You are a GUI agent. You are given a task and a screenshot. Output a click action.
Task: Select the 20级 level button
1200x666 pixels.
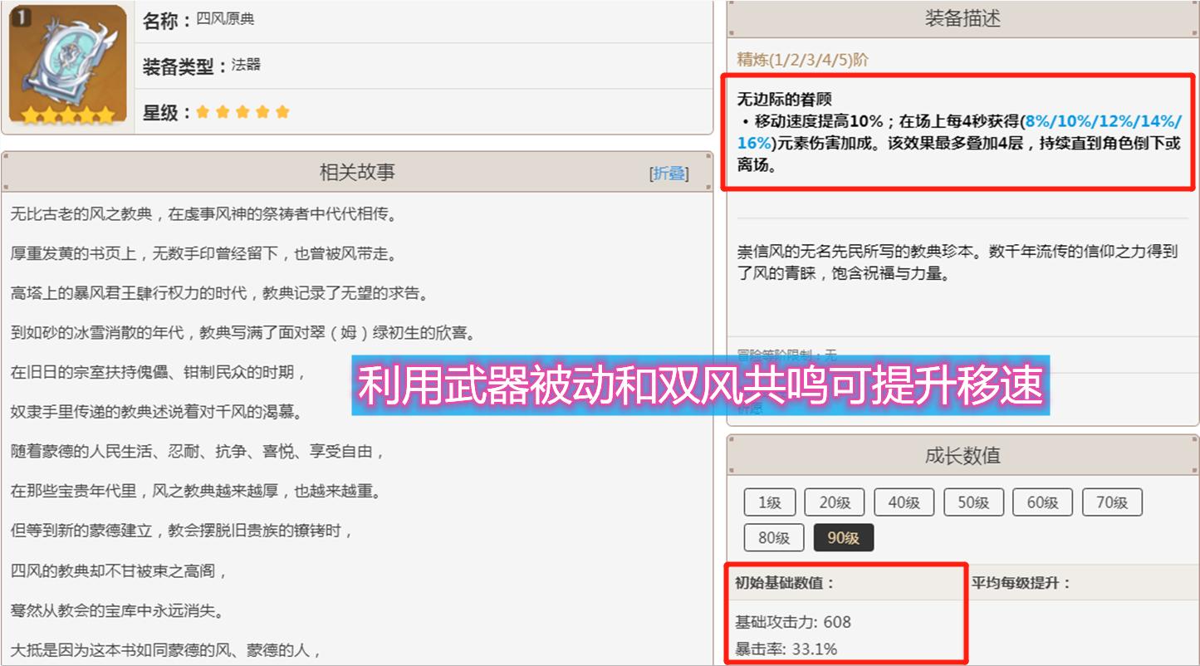pos(834,502)
